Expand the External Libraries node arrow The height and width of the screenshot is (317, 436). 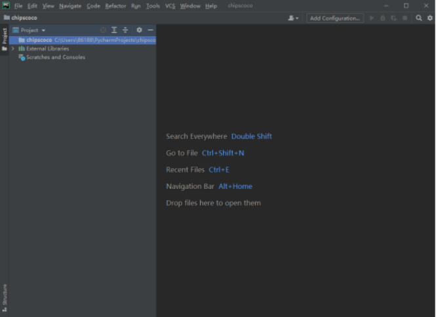pyautogui.click(x=13, y=49)
